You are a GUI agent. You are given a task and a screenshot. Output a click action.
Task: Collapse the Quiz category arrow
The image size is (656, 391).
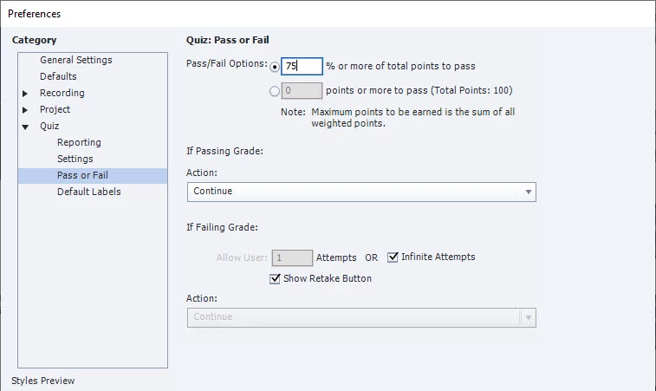(x=26, y=127)
